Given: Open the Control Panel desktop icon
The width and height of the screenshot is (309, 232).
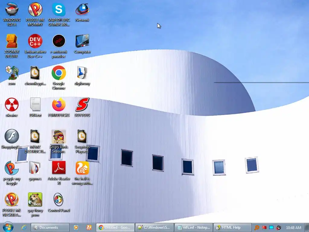Looking at the screenshot, I should [59, 202].
